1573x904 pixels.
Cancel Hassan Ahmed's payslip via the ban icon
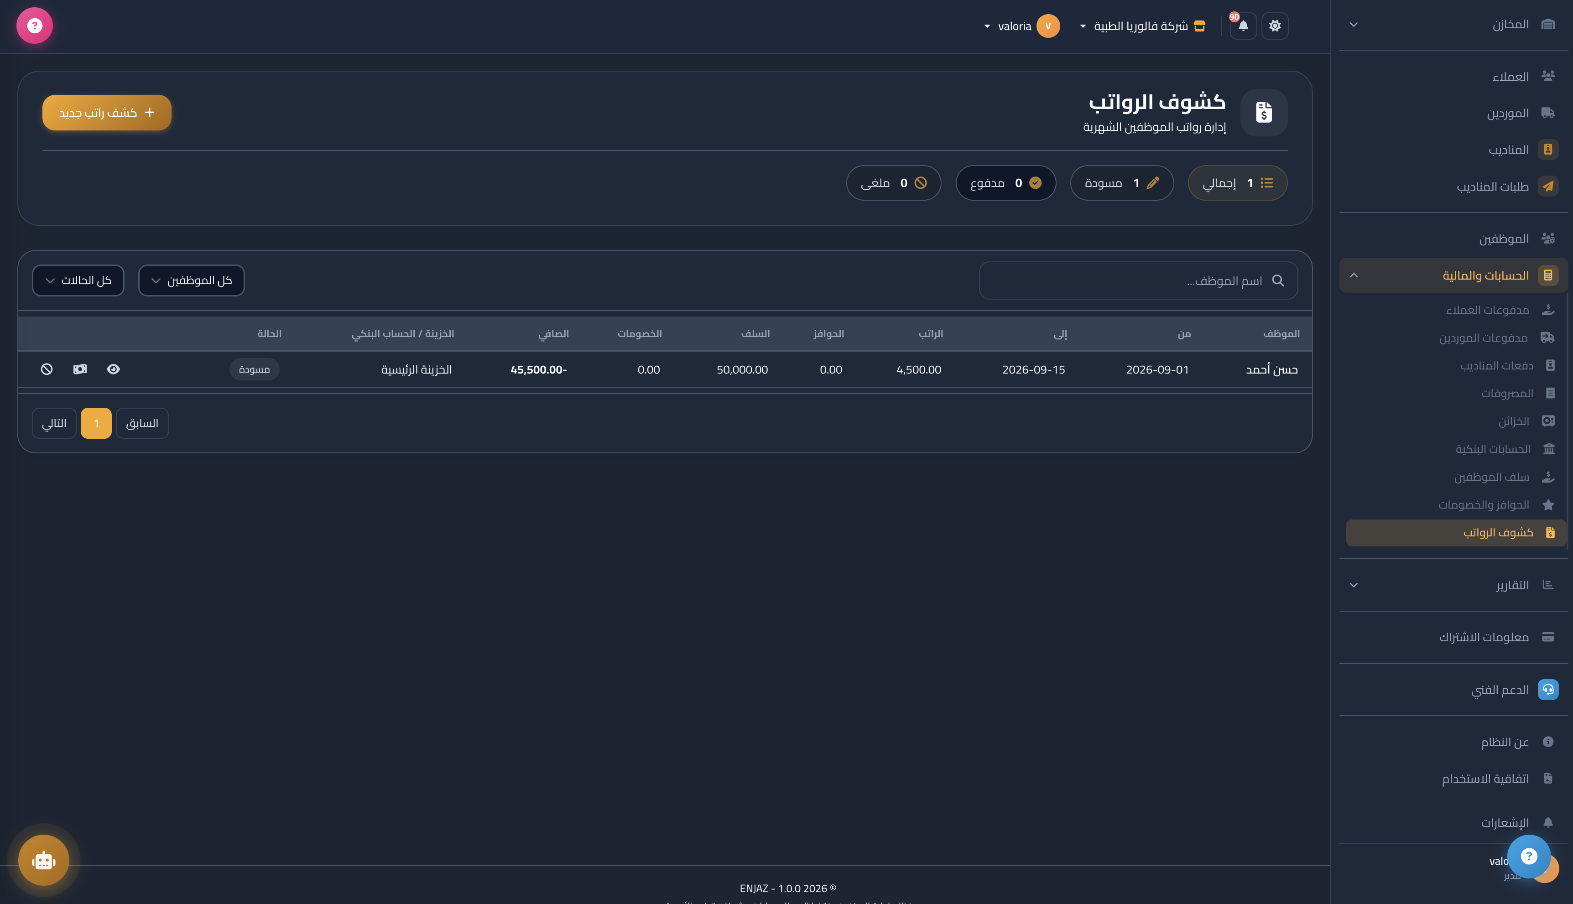(x=47, y=369)
